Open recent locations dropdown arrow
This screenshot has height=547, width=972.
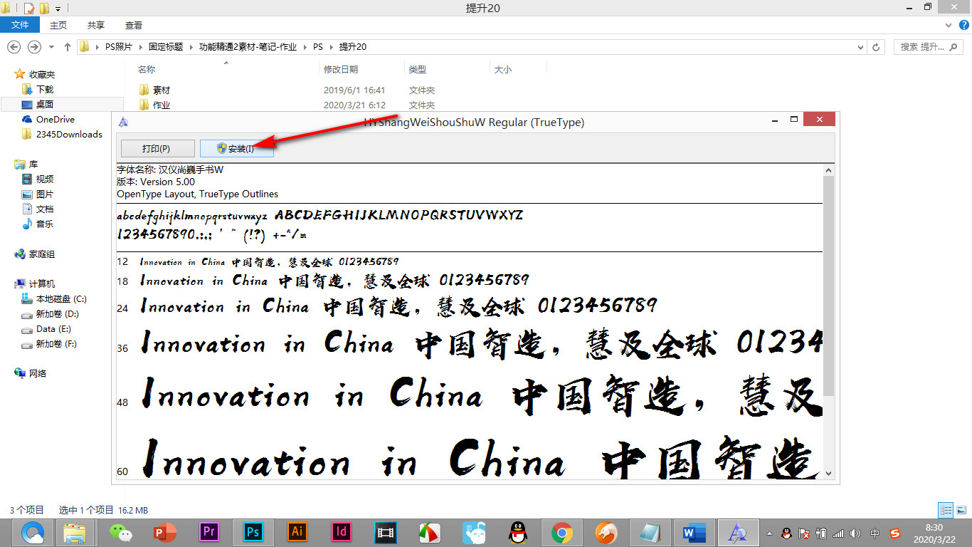(51, 47)
